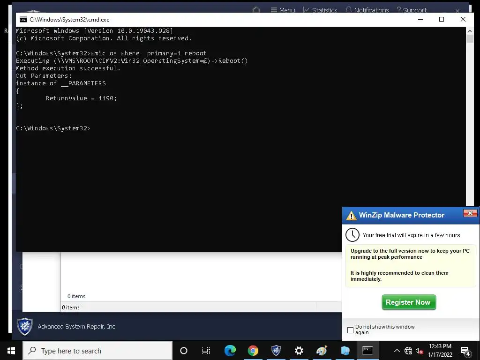Click the WinZip Malware Protector title

pos(402,215)
